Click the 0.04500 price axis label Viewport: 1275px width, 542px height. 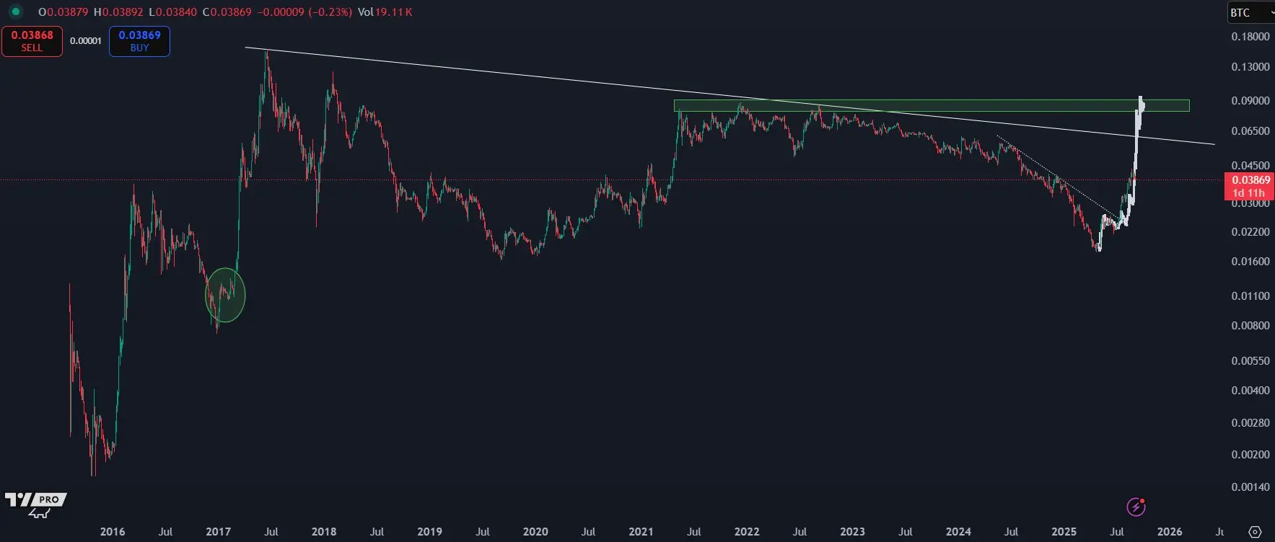coord(1250,166)
